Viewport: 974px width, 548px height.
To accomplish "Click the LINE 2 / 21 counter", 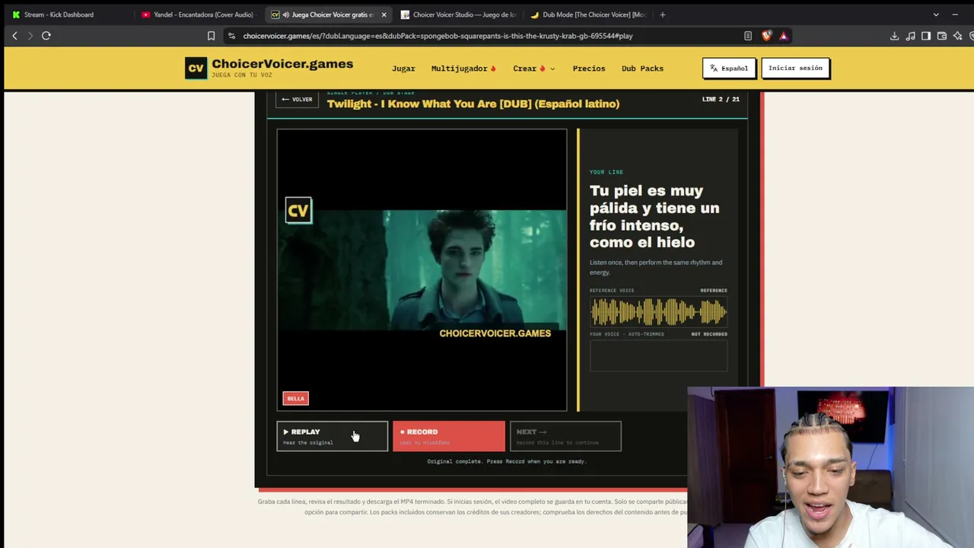I will [721, 99].
